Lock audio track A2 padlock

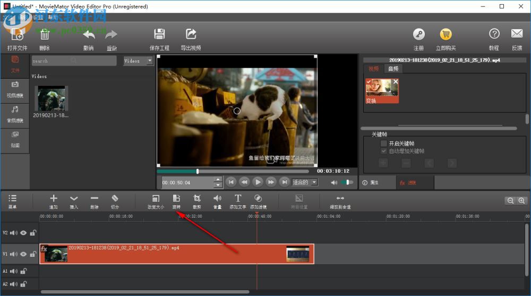[x=23, y=284]
